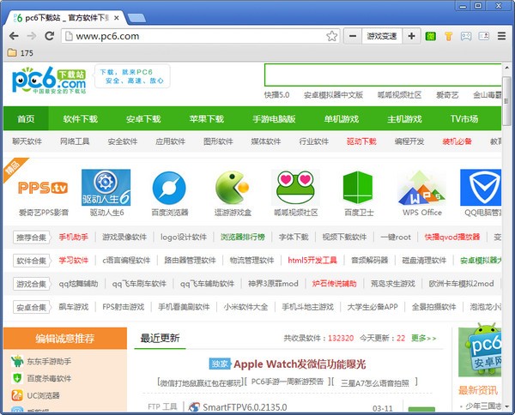This screenshot has width=515, height=415.
Task: Open the red 装机必备 category link
Action: [x=457, y=141]
